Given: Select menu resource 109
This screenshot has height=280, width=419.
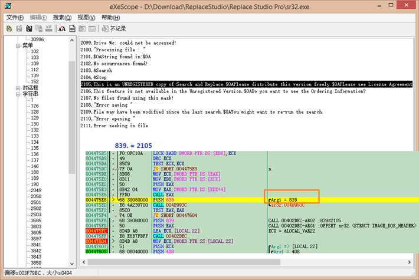Looking at the screenshot, I should point(35,64).
